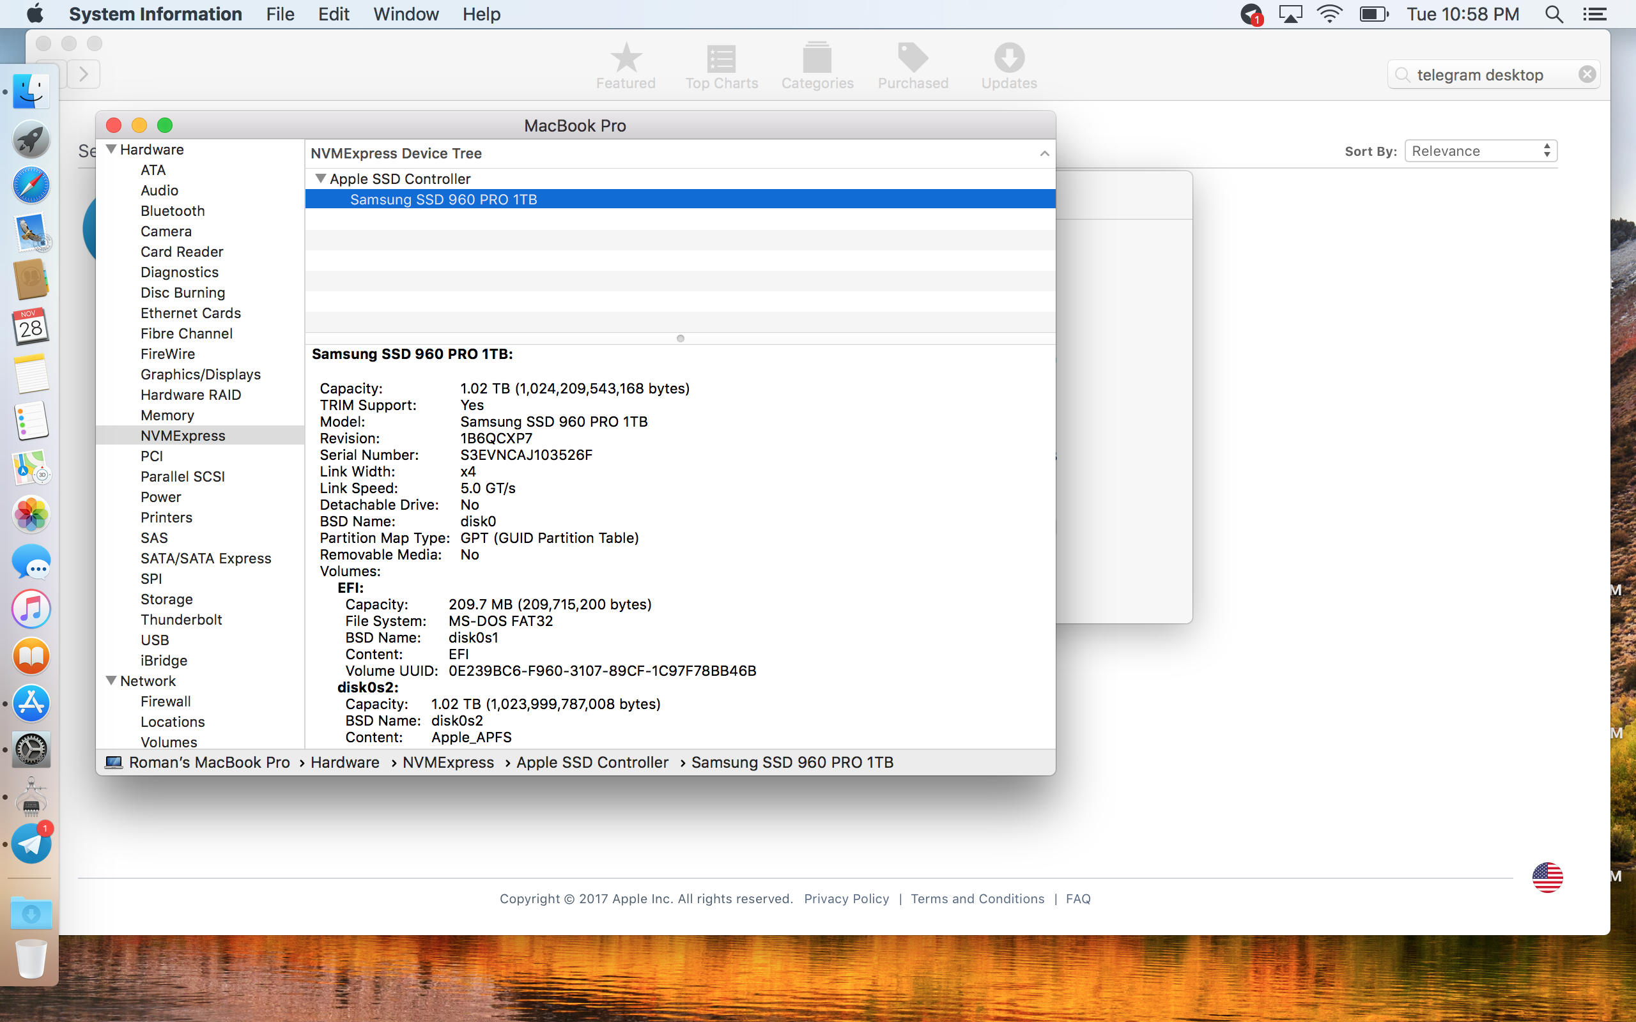Click Updates in App Store toolbar
Viewport: 1636px width, 1022px height.
pos(1009,66)
